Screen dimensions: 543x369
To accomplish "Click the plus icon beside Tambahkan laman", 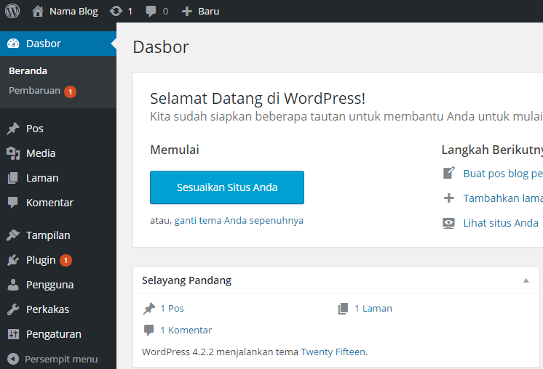I will point(449,198).
